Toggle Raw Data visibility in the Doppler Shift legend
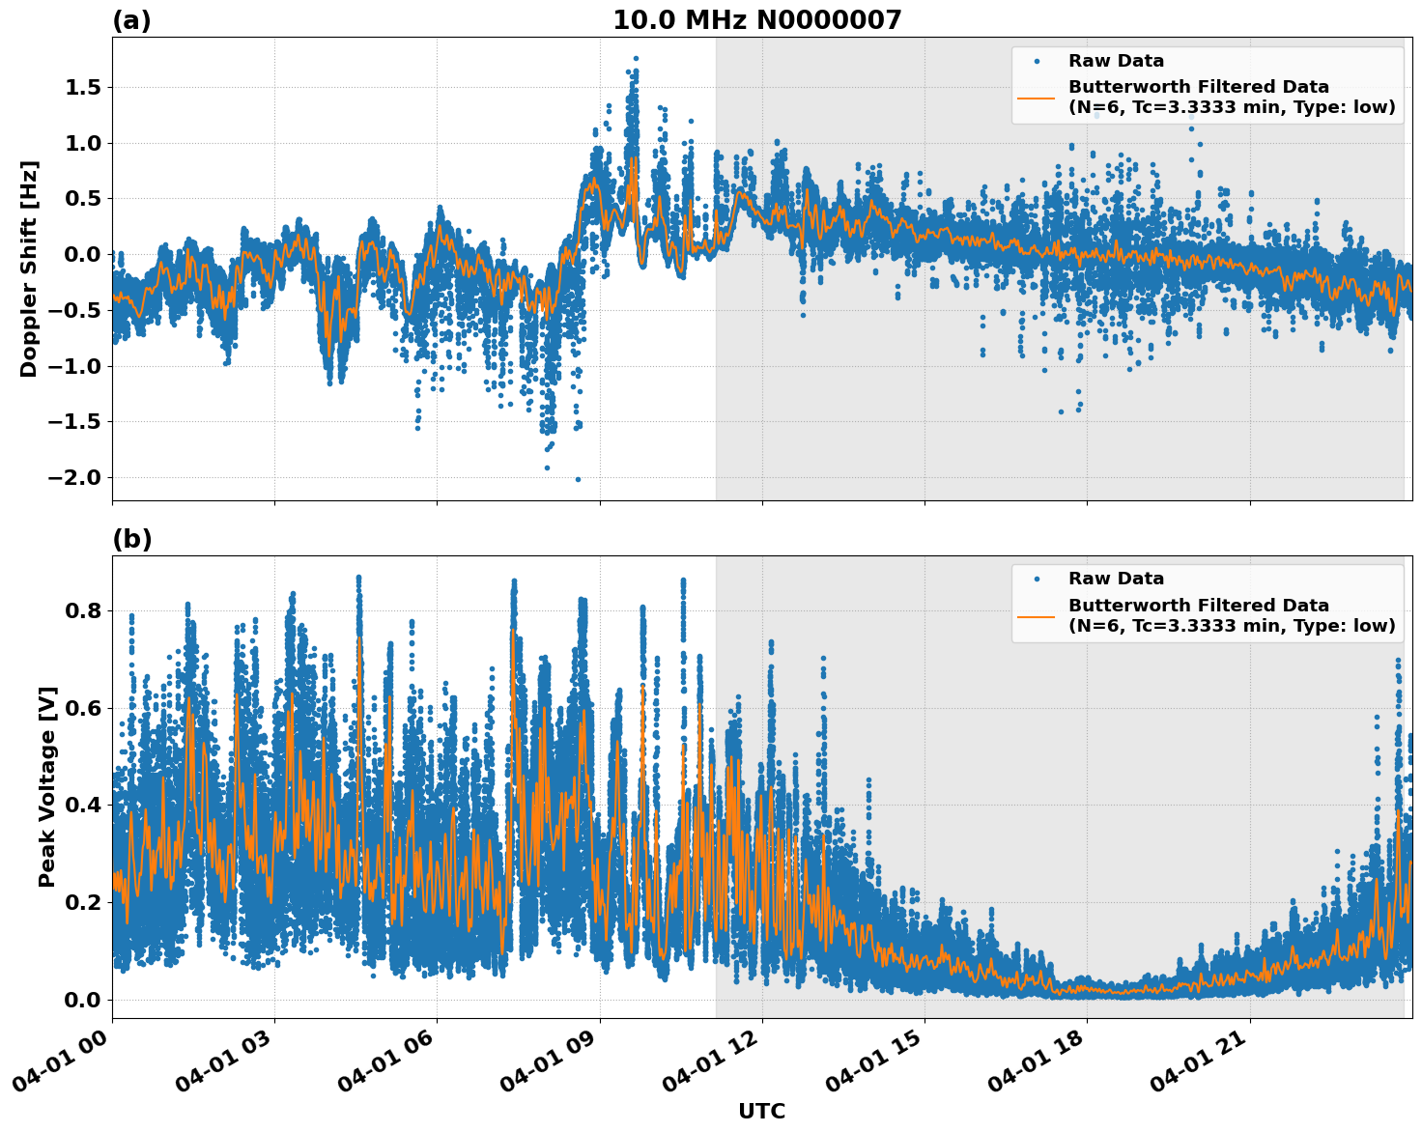 pos(1108,62)
